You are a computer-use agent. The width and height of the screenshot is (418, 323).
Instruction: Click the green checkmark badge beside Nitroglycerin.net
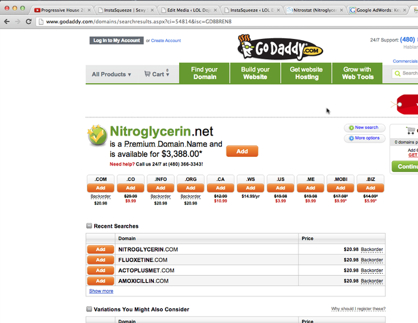click(x=97, y=135)
